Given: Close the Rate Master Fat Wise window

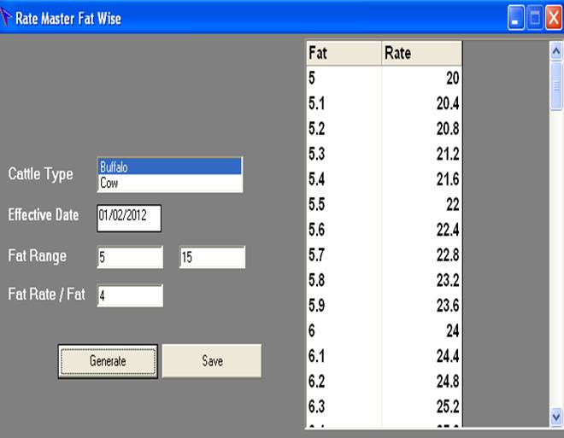Looking at the screenshot, I should (553, 19).
